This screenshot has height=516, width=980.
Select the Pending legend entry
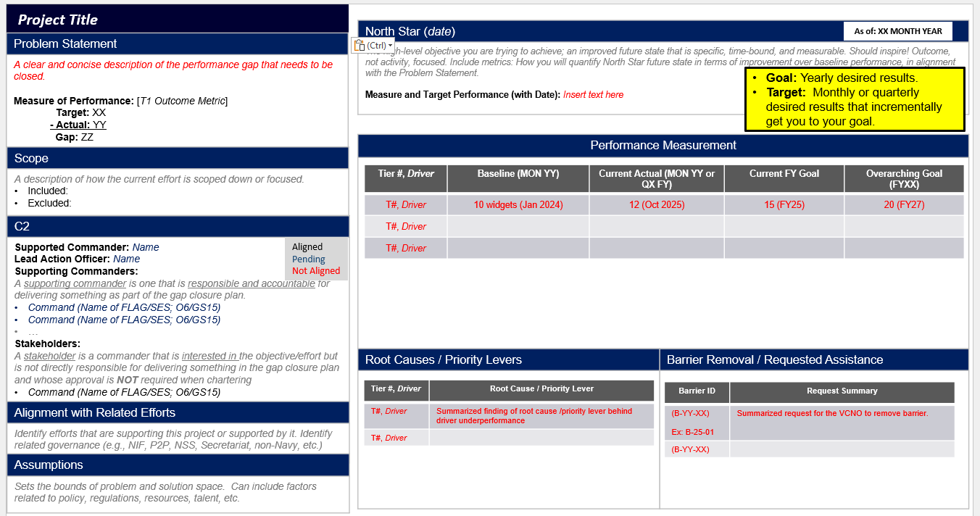[309, 259]
